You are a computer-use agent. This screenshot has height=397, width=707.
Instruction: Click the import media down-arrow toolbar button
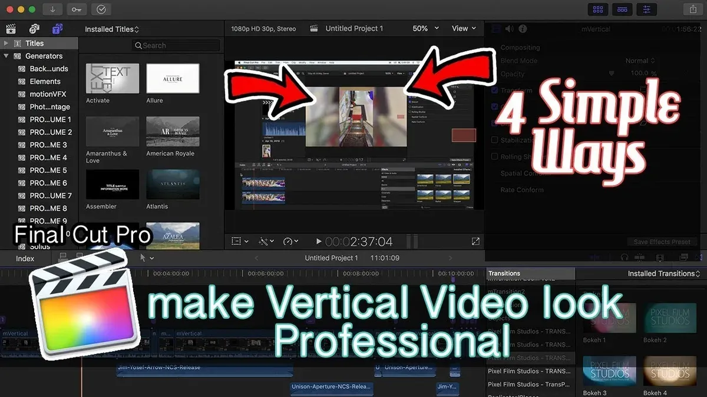[52, 9]
